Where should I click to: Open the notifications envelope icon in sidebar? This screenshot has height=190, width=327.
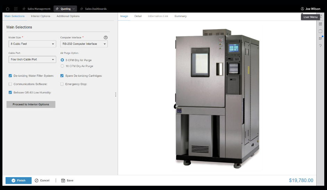tap(320, 38)
